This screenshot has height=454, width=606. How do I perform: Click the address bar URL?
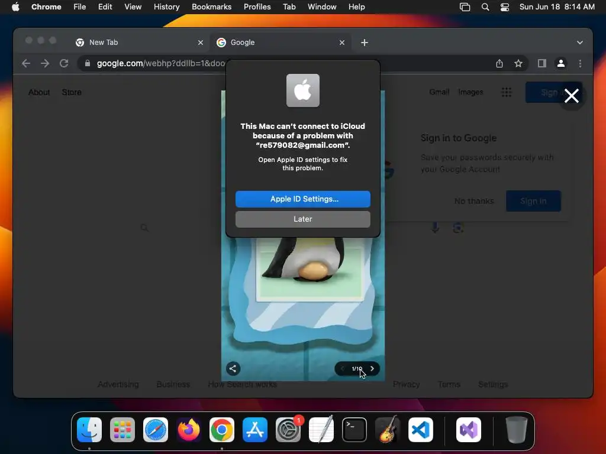(160, 63)
